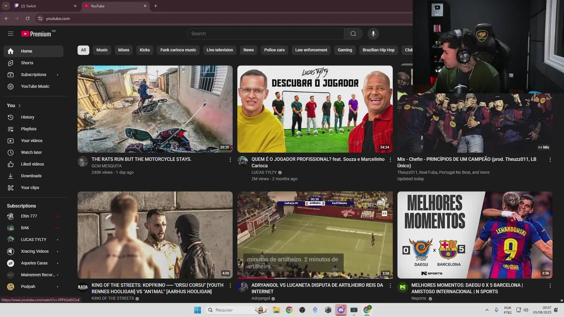The image size is (564, 317).
Task: Select the Kicks filter chip
Action: point(145,50)
